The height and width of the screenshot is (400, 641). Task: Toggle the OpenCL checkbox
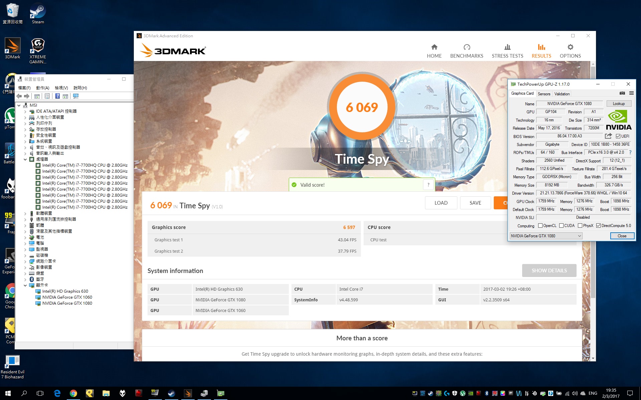coord(540,226)
